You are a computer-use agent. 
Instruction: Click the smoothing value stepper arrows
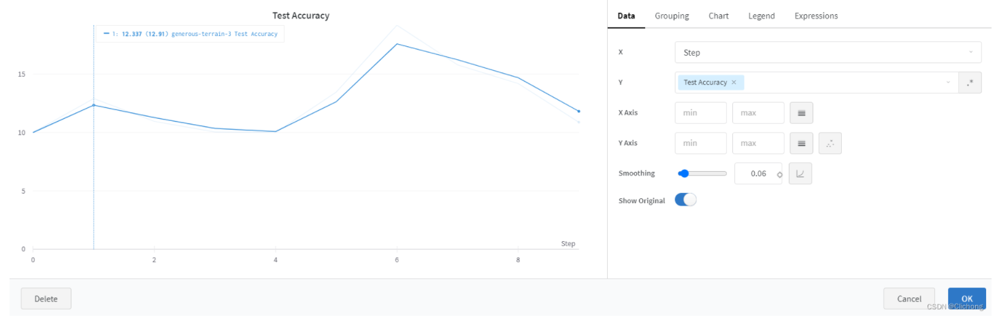(780, 175)
